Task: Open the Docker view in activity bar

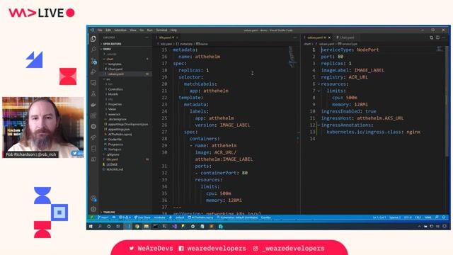Action: tap(93, 105)
